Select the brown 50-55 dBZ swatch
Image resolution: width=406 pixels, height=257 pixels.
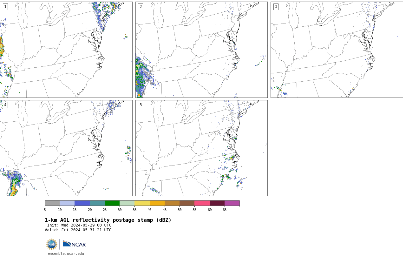(x=187, y=203)
